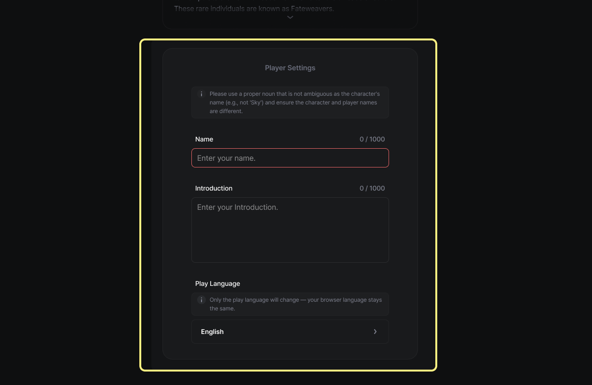This screenshot has width=592, height=385.
Task: Expand the story text with the down chevron
Action: click(x=290, y=17)
